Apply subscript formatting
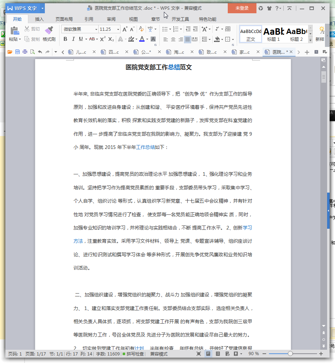This screenshot has width=335, height=363. pos(111,39)
